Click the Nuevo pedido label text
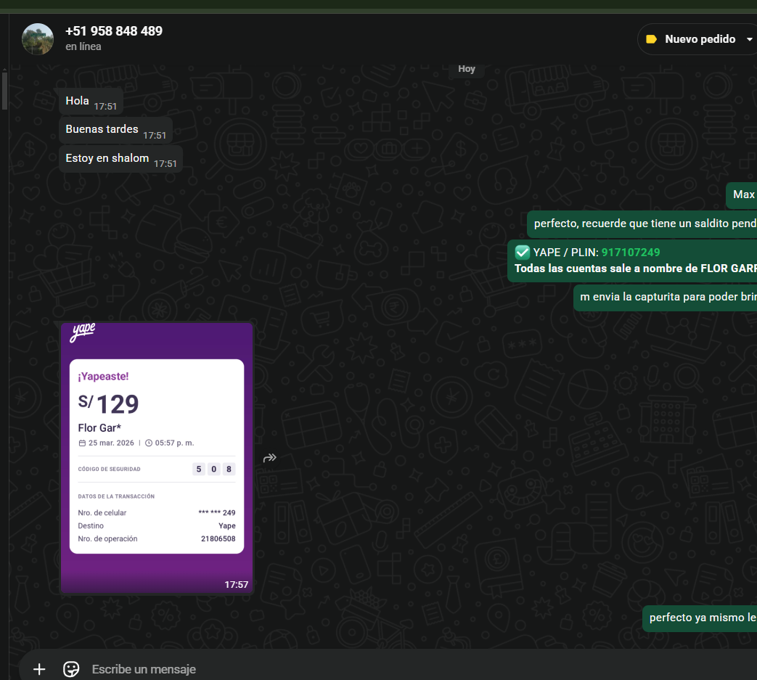 coord(700,39)
